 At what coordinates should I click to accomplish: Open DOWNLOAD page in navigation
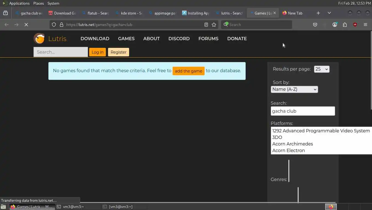(x=95, y=39)
